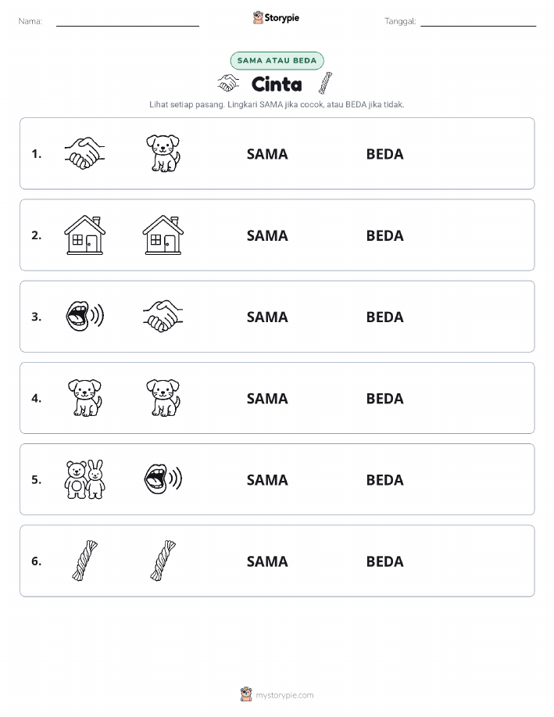Open the mystorypie.com footer link
The height and width of the screenshot is (717, 554).
tap(277, 694)
